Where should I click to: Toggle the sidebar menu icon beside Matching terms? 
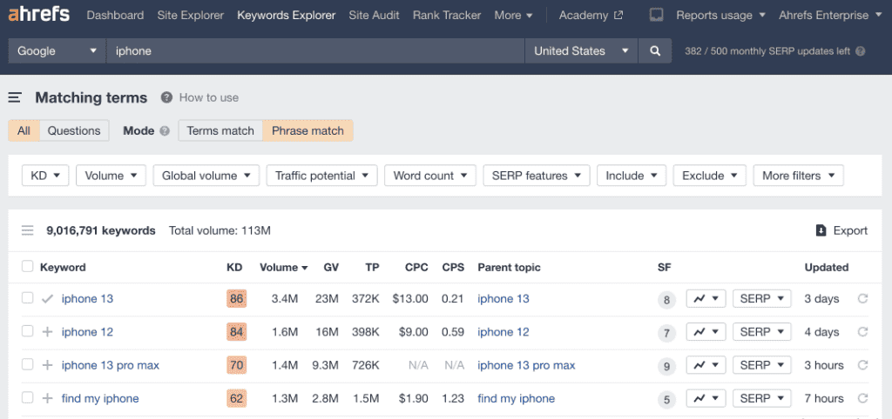[x=15, y=97]
